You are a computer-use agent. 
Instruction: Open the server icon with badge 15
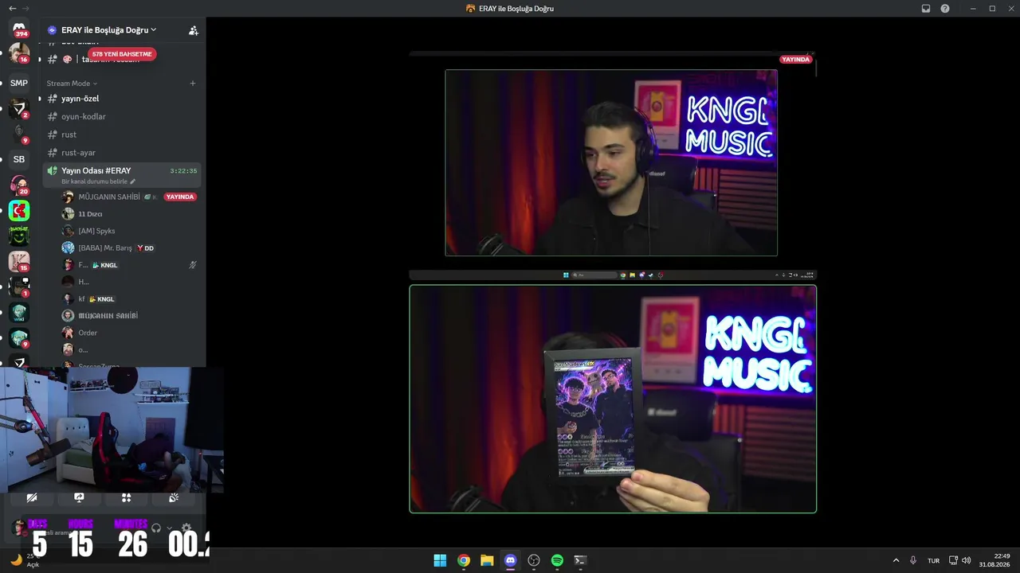pos(19,261)
